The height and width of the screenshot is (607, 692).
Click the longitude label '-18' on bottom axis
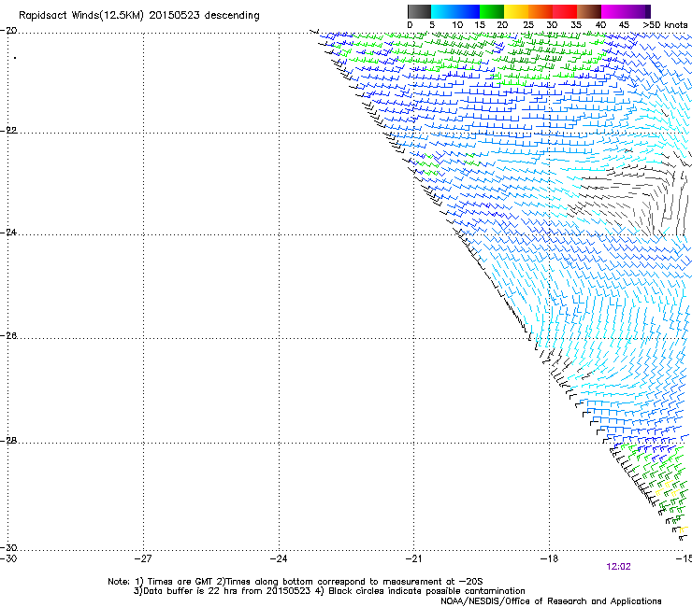pyautogui.click(x=549, y=559)
